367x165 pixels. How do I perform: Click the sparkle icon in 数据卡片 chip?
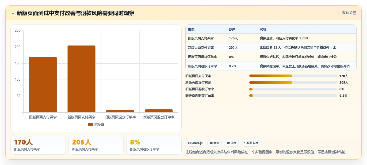tap(245, 143)
